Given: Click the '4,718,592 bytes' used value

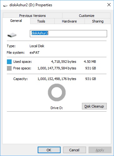Looking at the screenshot, I should click(63, 62).
